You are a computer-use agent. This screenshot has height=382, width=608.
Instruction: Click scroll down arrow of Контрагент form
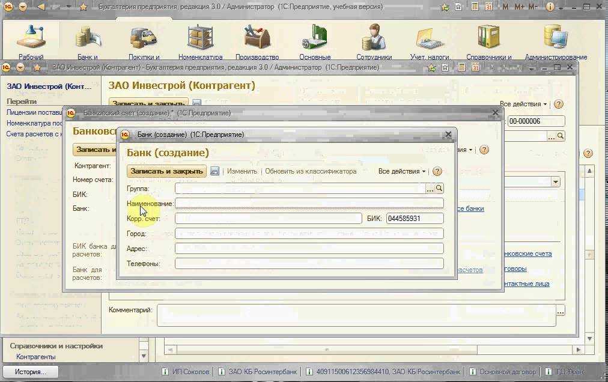coord(590,338)
